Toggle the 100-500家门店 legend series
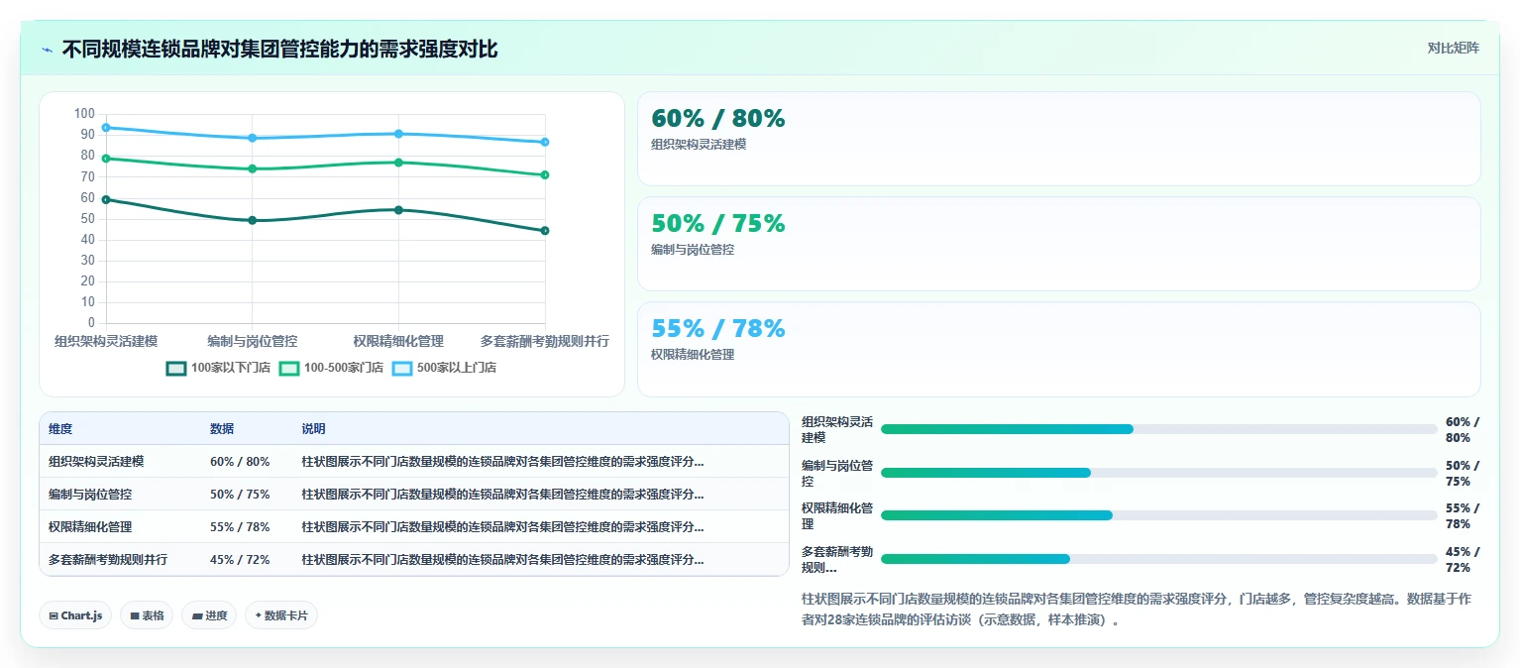The width and height of the screenshot is (1520, 668). click(331, 368)
